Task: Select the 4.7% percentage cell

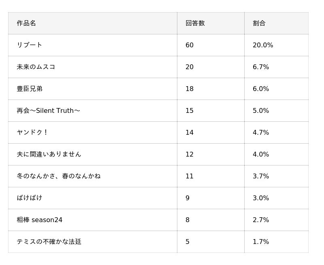Action: tap(261, 132)
